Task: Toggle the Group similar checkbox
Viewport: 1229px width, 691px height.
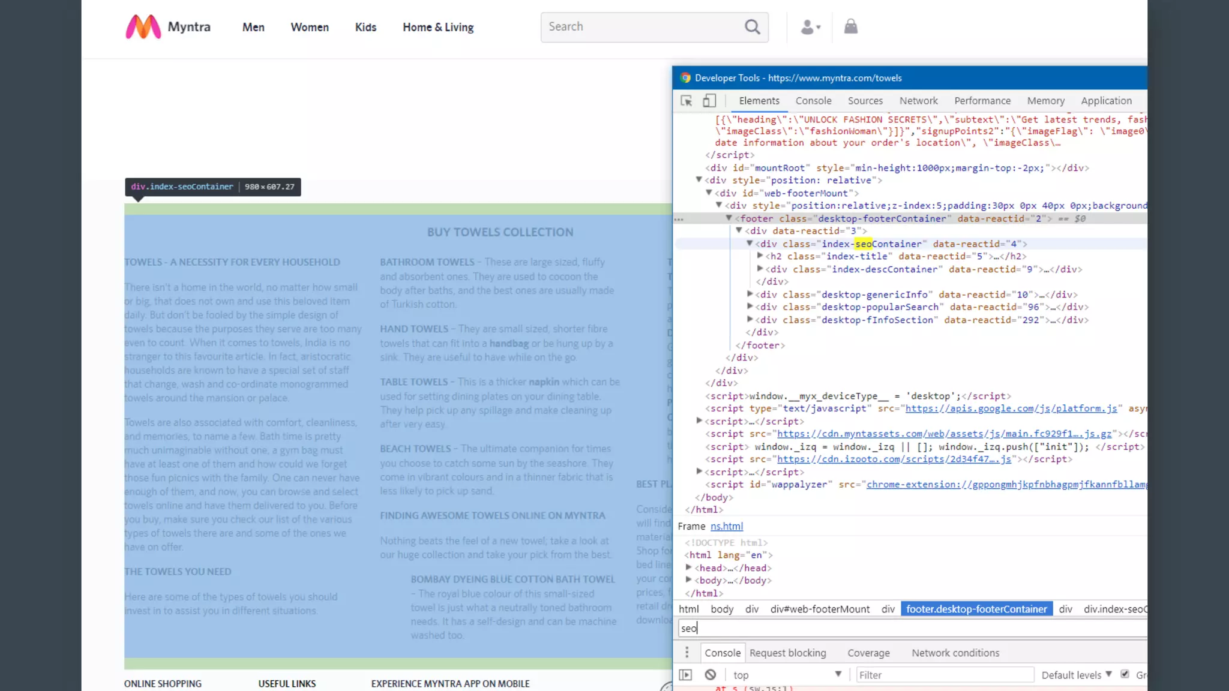Action: [1125, 674]
